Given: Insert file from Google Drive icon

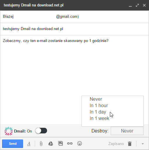Looking at the screenshot, I should coord(51,144).
